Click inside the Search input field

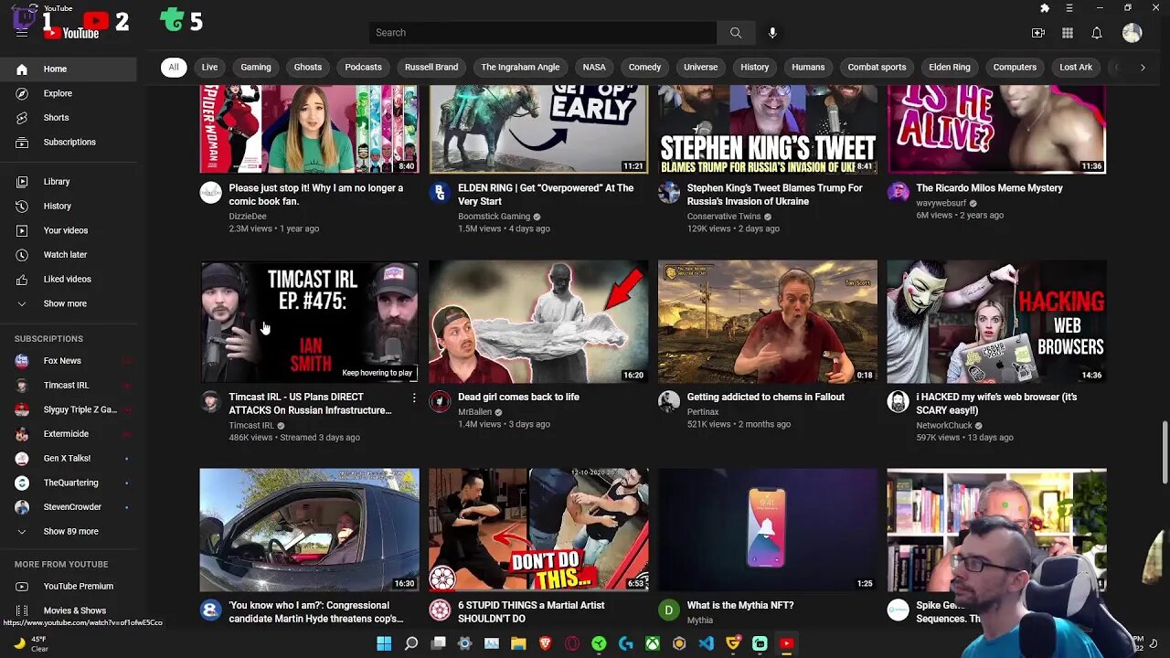pyautogui.click(x=543, y=33)
